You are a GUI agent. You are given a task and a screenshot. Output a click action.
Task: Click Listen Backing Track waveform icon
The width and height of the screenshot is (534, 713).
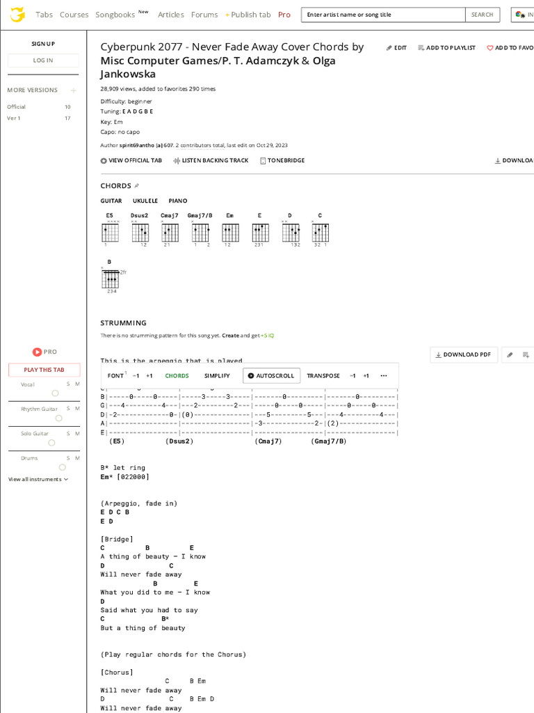176,161
